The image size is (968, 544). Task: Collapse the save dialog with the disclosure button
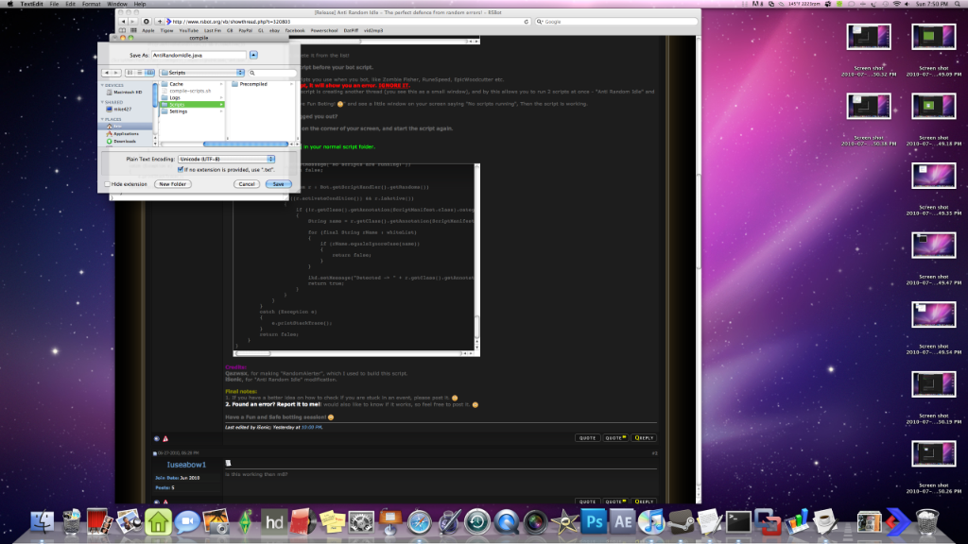pos(254,55)
